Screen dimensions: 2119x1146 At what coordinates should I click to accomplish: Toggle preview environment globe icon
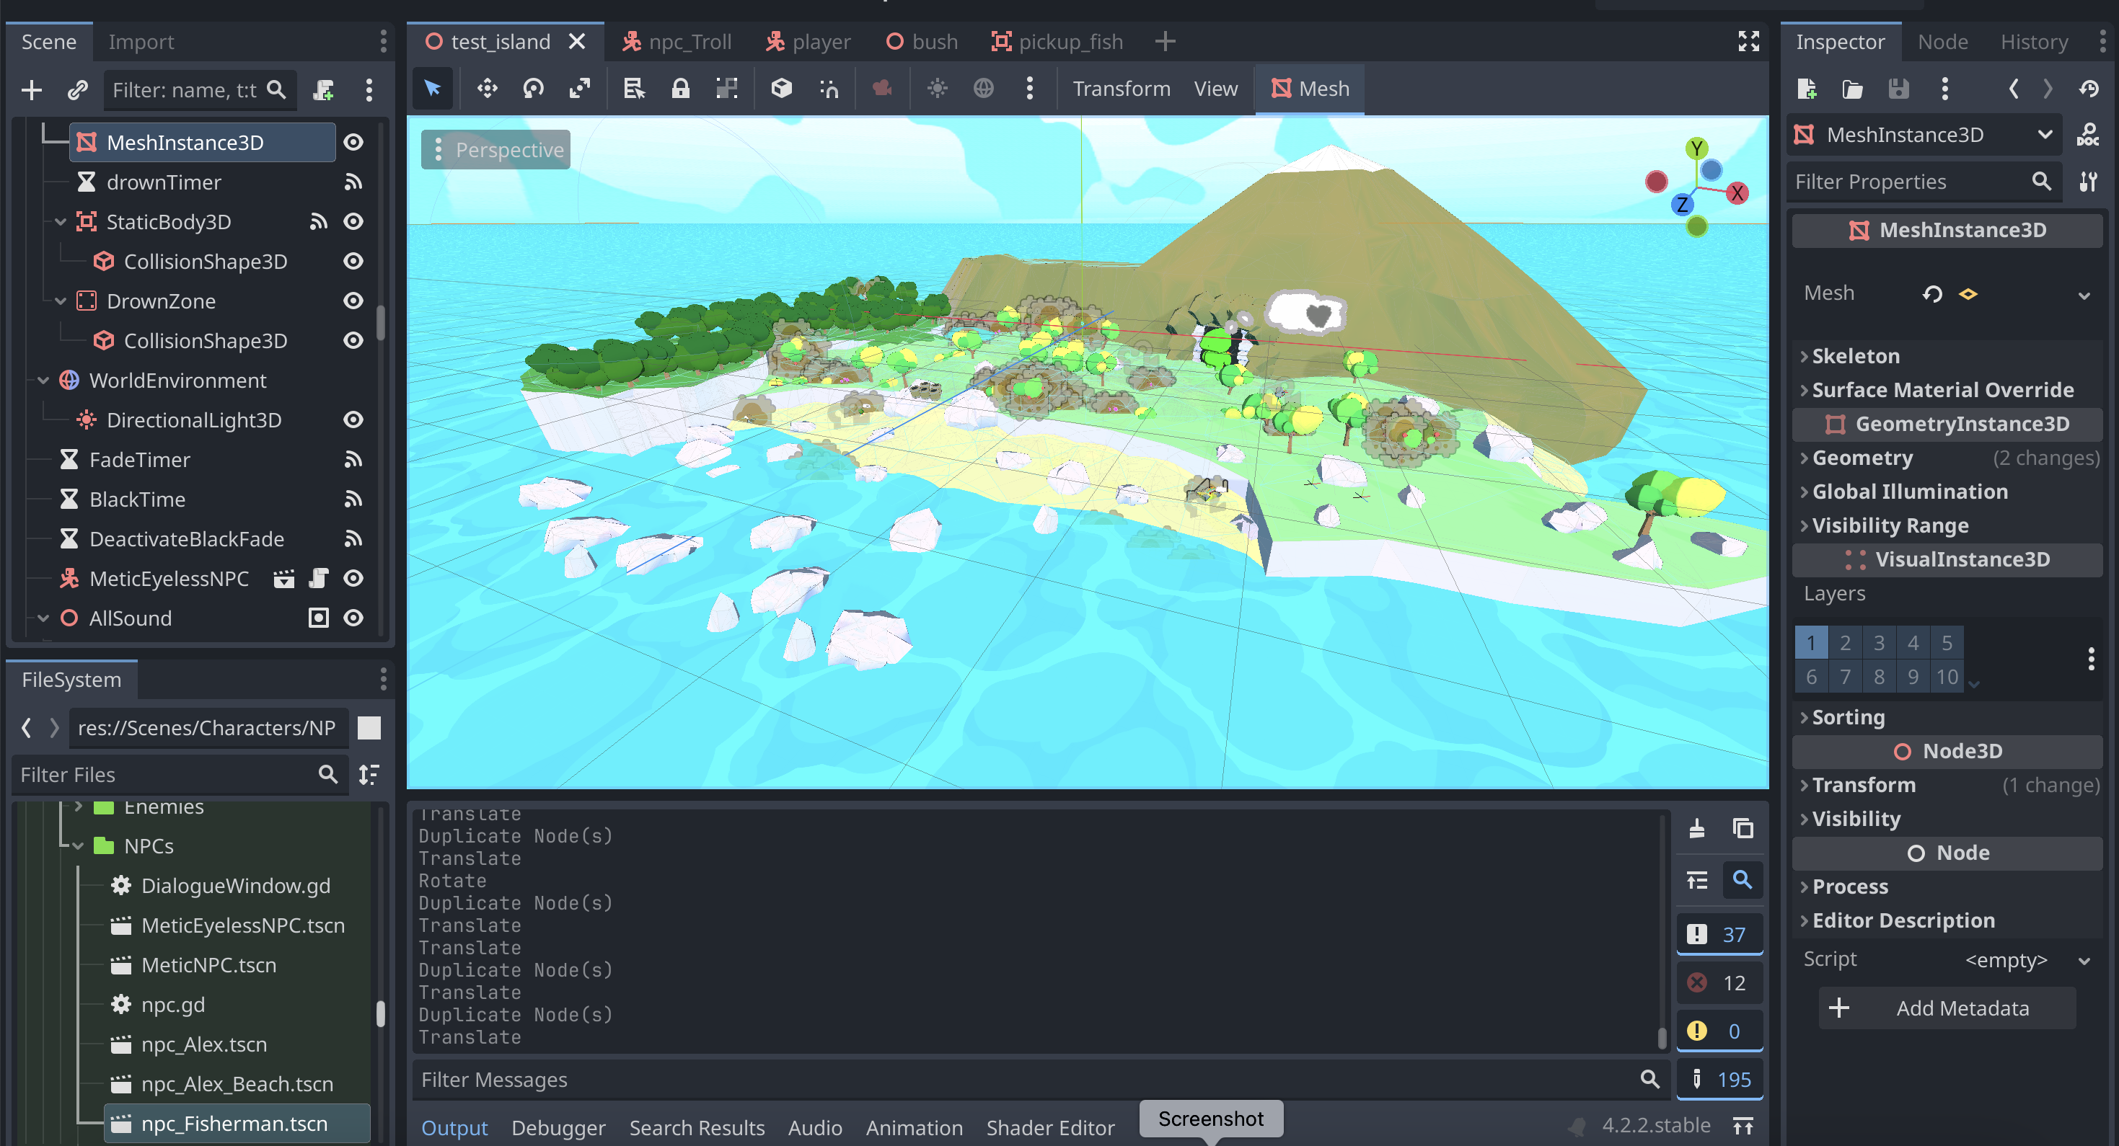(x=983, y=88)
